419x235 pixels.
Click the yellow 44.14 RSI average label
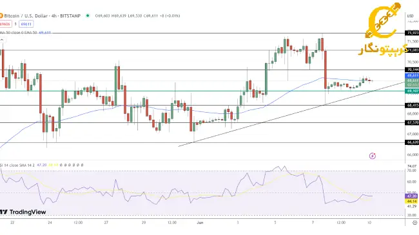pos(411,201)
